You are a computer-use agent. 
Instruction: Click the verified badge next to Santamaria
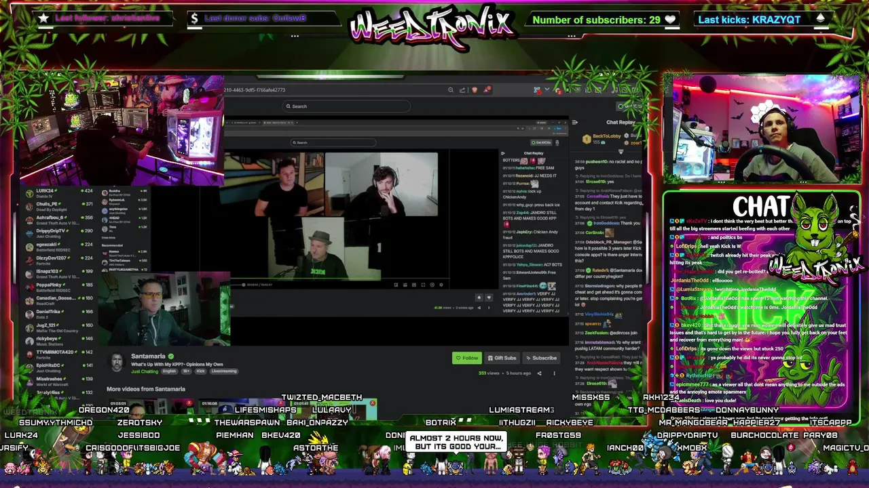(171, 357)
